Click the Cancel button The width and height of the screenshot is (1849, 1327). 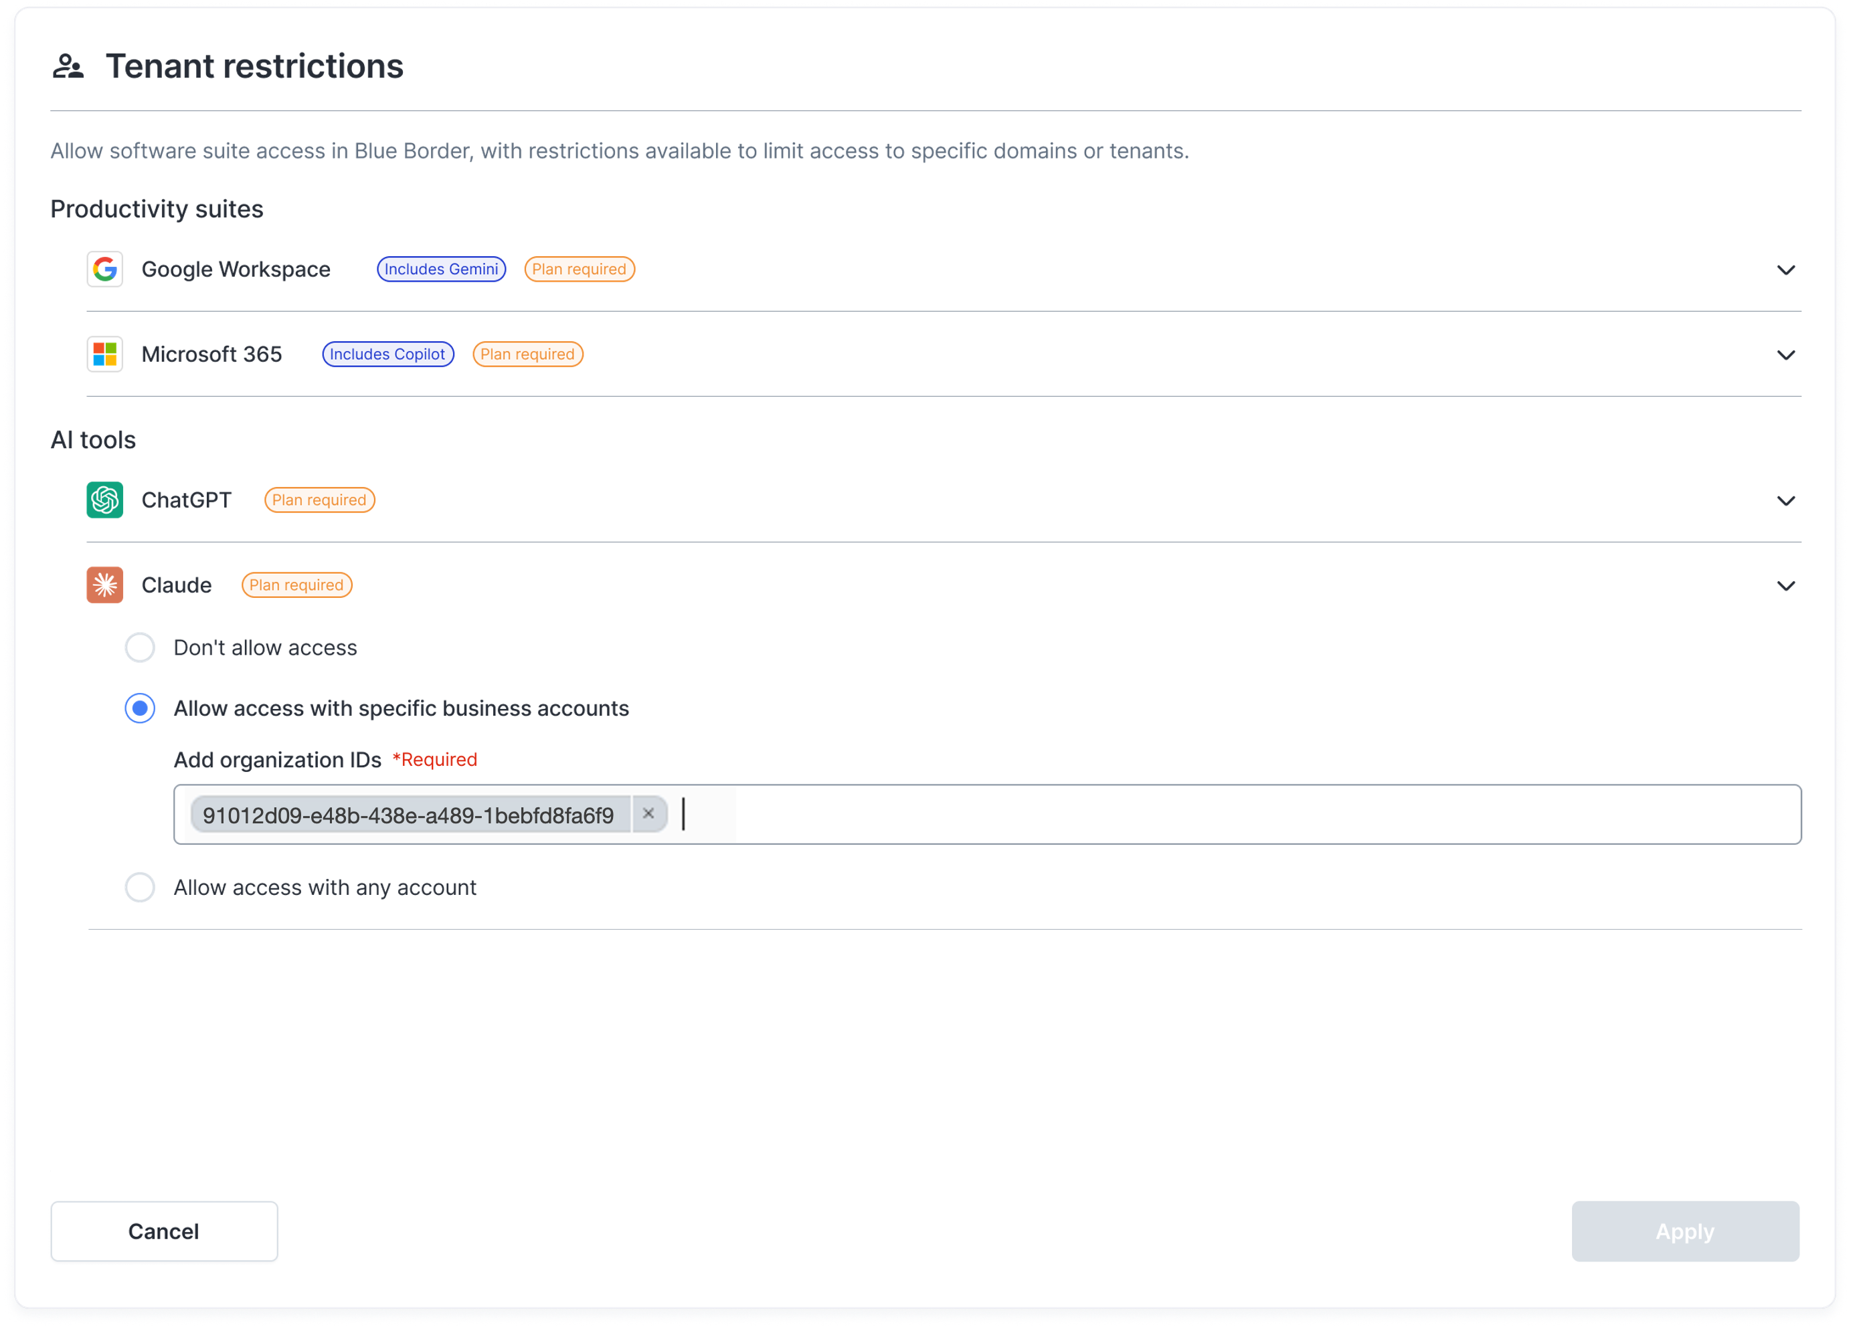click(x=164, y=1231)
